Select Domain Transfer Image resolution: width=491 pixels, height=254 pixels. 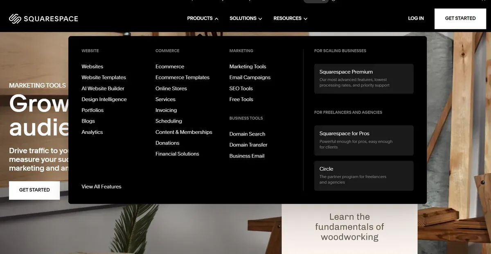[248, 145]
